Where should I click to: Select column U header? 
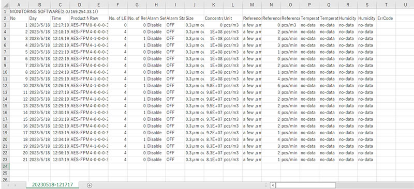point(405,5)
